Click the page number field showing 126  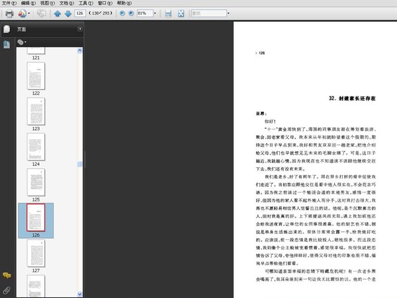click(x=80, y=13)
